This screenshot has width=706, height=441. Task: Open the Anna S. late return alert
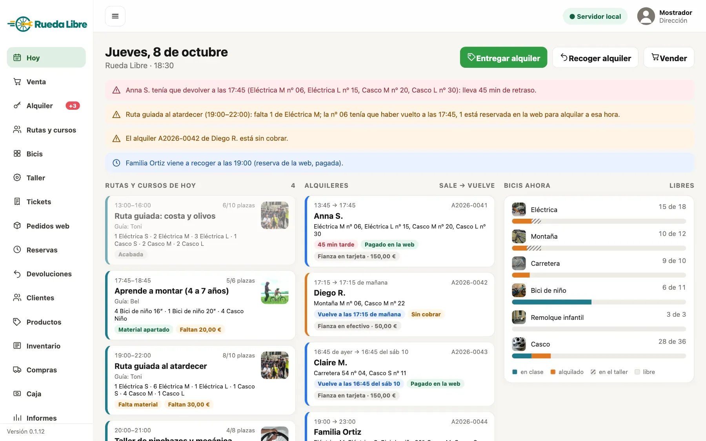pos(399,90)
